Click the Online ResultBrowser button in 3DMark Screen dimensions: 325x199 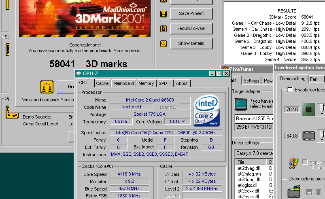[65, 87]
